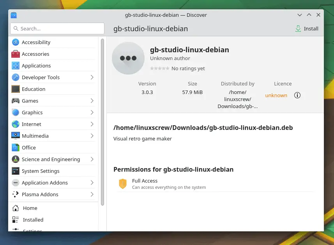Image resolution: width=334 pixels, height=245 pixels.
Task: Open the System Settings category label
Action: 41,171
